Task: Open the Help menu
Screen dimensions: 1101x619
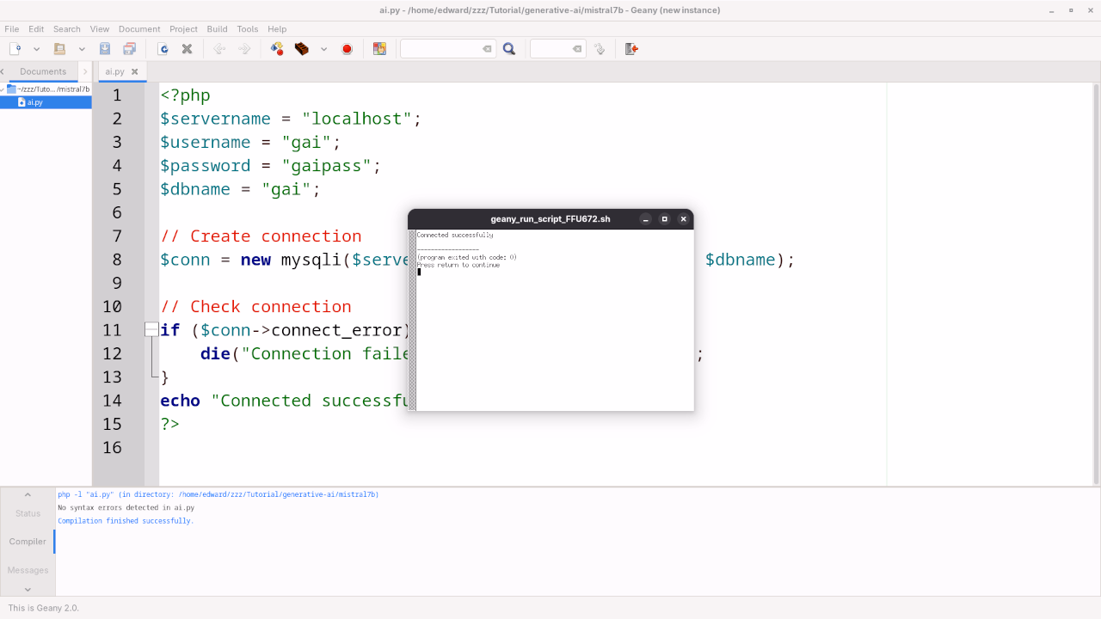Action: pos(277,29)
